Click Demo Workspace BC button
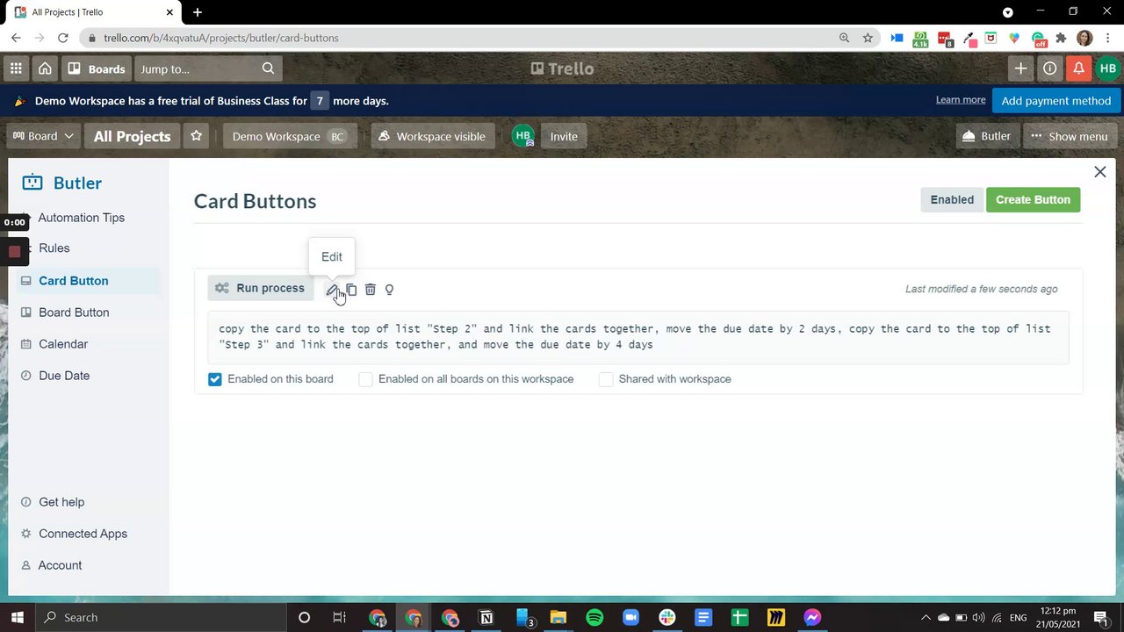This screenshot has width=1124, height=632. pos(290,136)
